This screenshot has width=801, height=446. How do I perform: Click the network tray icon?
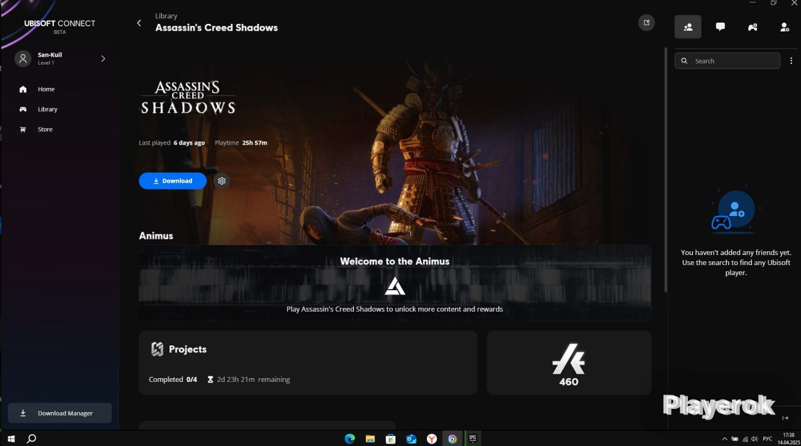(x=745, y=439)
